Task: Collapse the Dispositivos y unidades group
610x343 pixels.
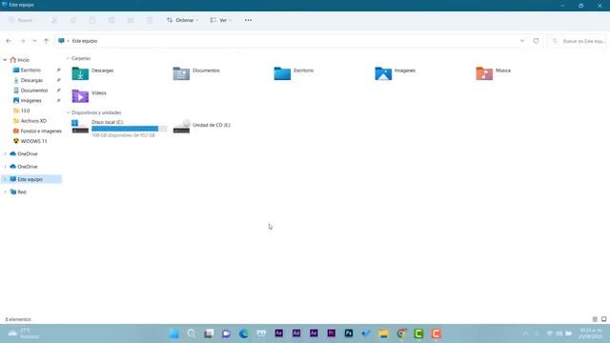Action: [68, 112]
